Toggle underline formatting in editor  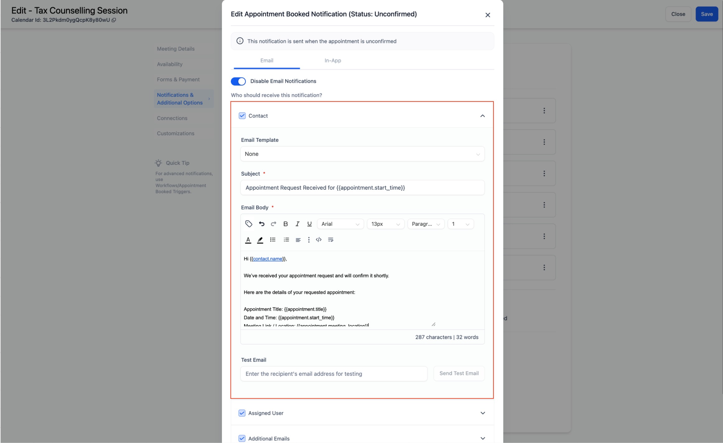click(x=309, y=224)
